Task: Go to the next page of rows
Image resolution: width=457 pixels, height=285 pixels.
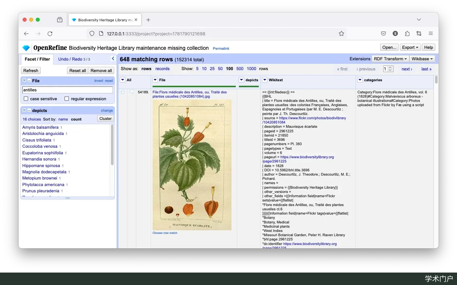Action: [407, 69]
